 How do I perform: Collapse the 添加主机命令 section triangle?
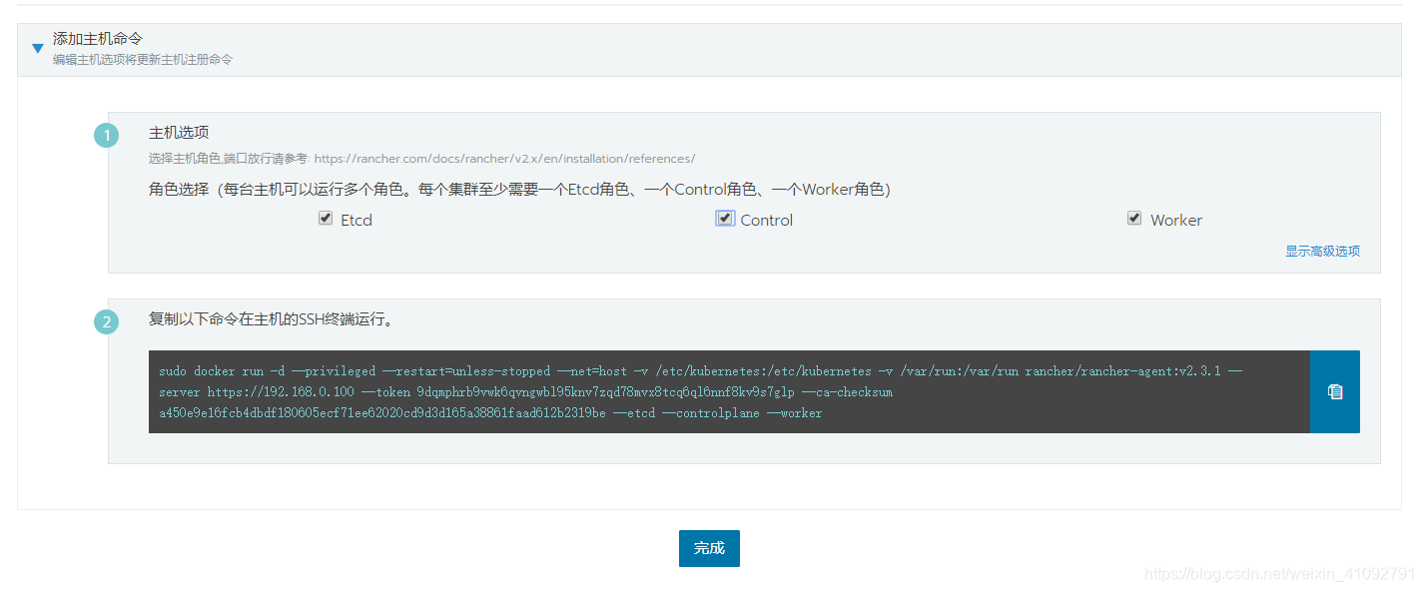coord(38,48)
